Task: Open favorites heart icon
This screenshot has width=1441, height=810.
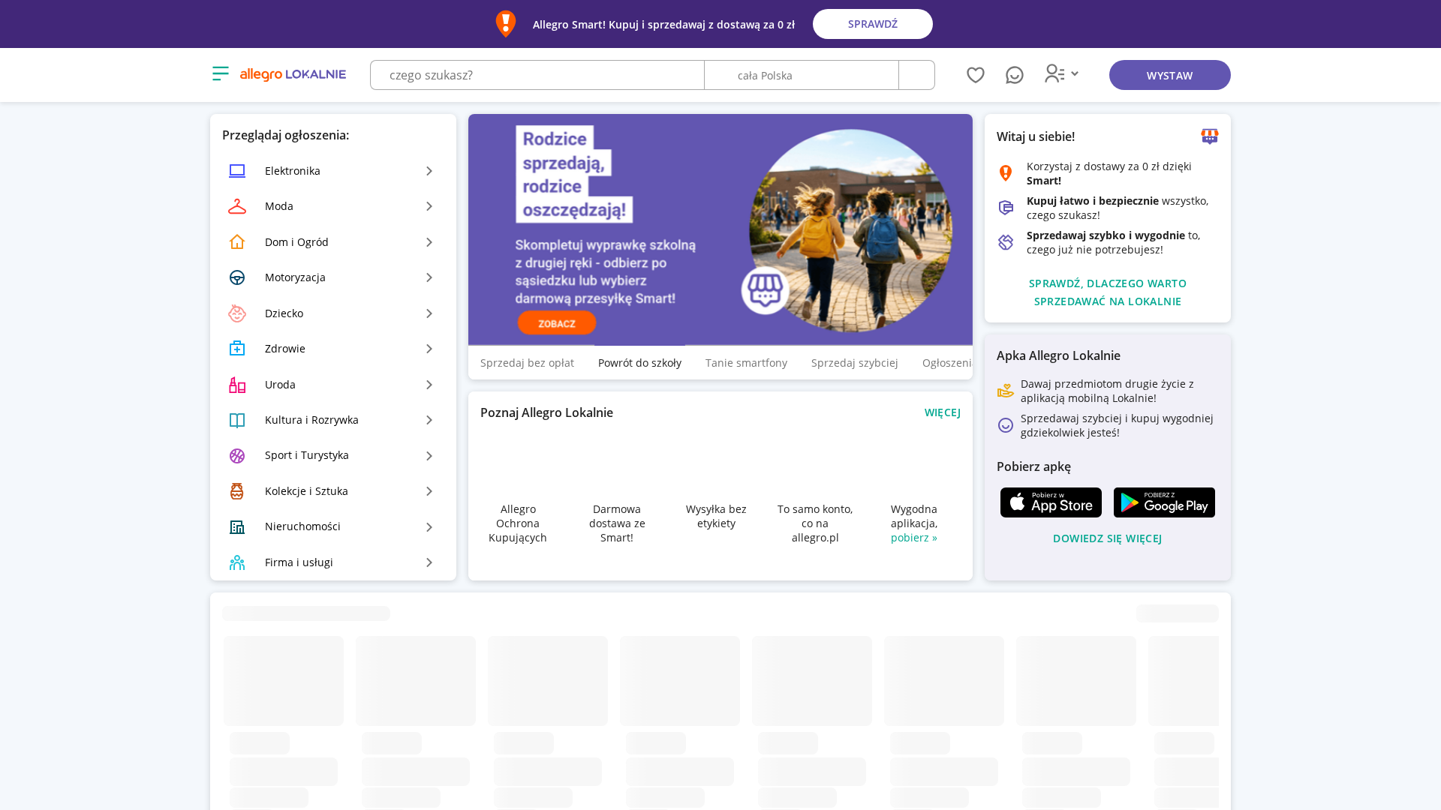Action: click(x=976, y=75)
